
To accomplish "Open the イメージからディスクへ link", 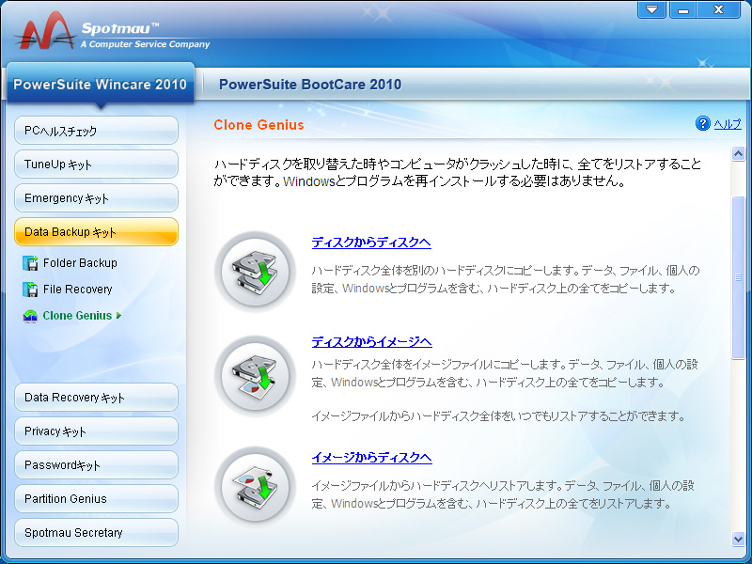I will tap(371, 457).
